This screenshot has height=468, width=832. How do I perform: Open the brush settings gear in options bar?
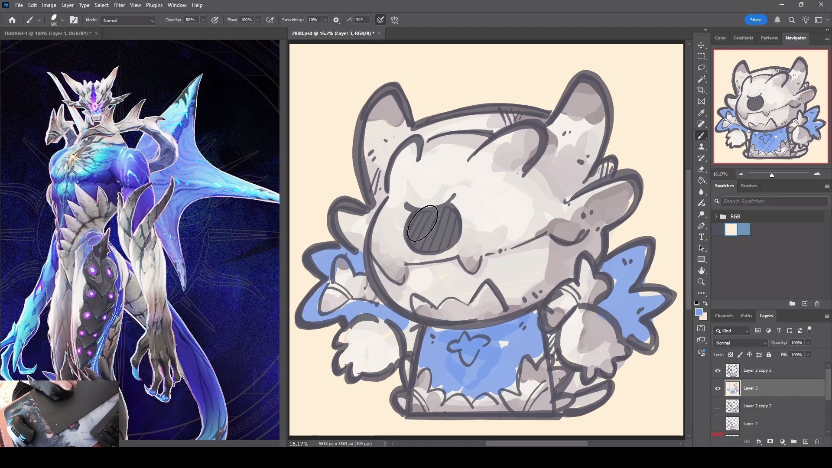[336, 20]
